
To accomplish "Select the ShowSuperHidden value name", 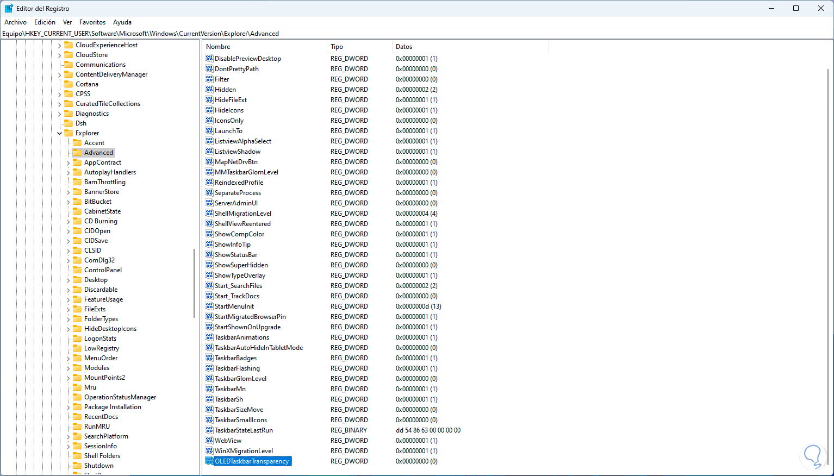I will tap(241, 265).
